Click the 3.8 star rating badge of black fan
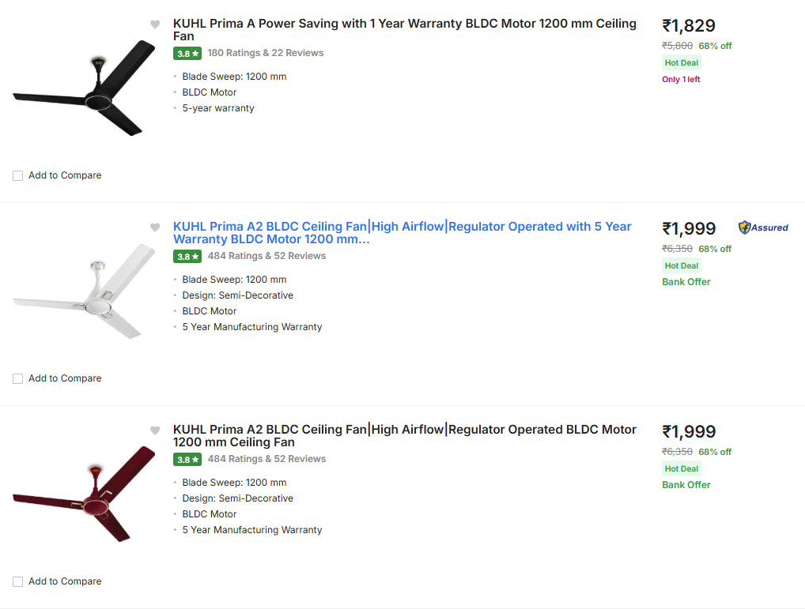805x609 pixels. (x=187, y=53)
